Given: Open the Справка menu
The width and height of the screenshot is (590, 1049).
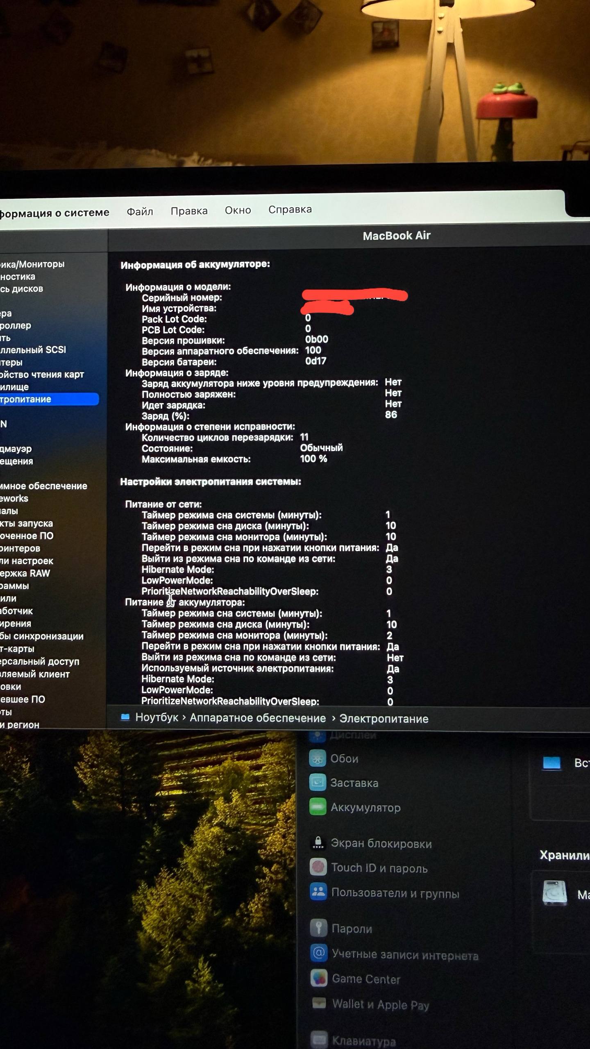Looking at the screenshot, I should [290, 209].
